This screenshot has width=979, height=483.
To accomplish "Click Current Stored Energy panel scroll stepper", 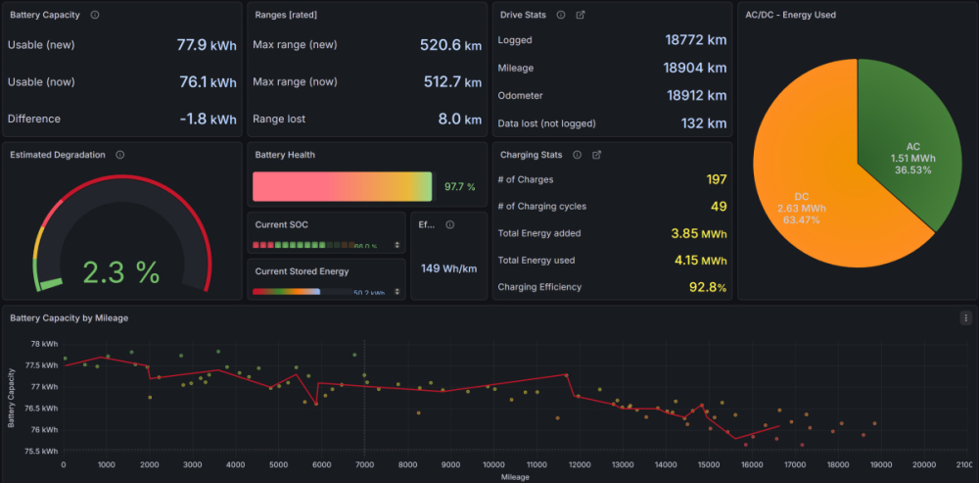I will coord(397,292).
